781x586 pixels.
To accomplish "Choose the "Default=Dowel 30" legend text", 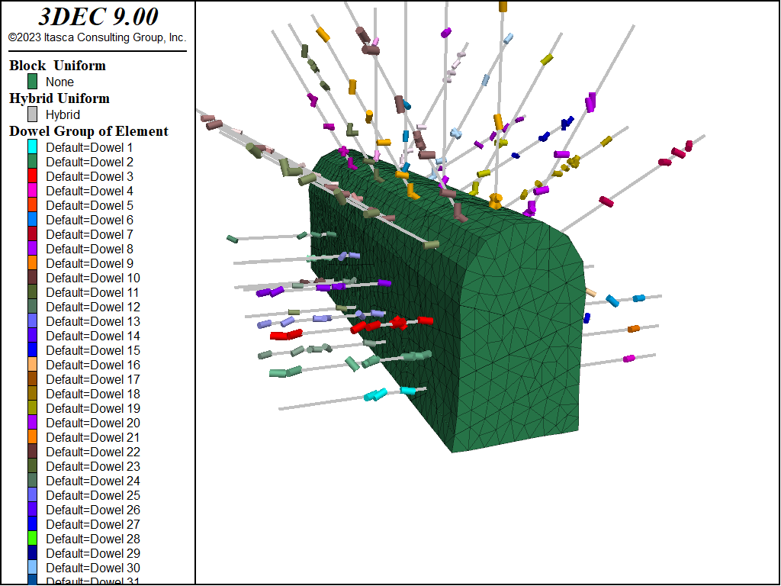I will (93, 568).
